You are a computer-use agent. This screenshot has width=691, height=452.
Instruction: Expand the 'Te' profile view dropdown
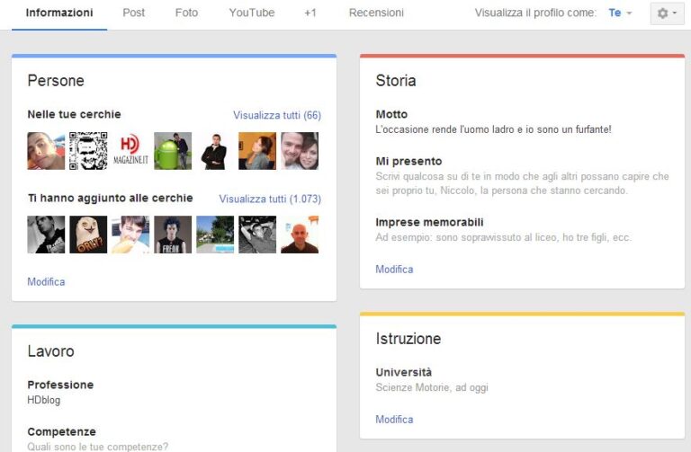621,13
